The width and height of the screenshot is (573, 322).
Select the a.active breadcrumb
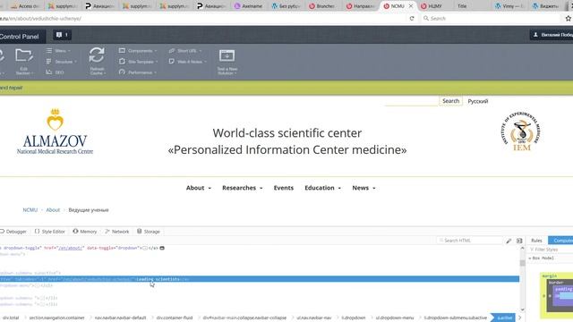(x=504, y=318)
